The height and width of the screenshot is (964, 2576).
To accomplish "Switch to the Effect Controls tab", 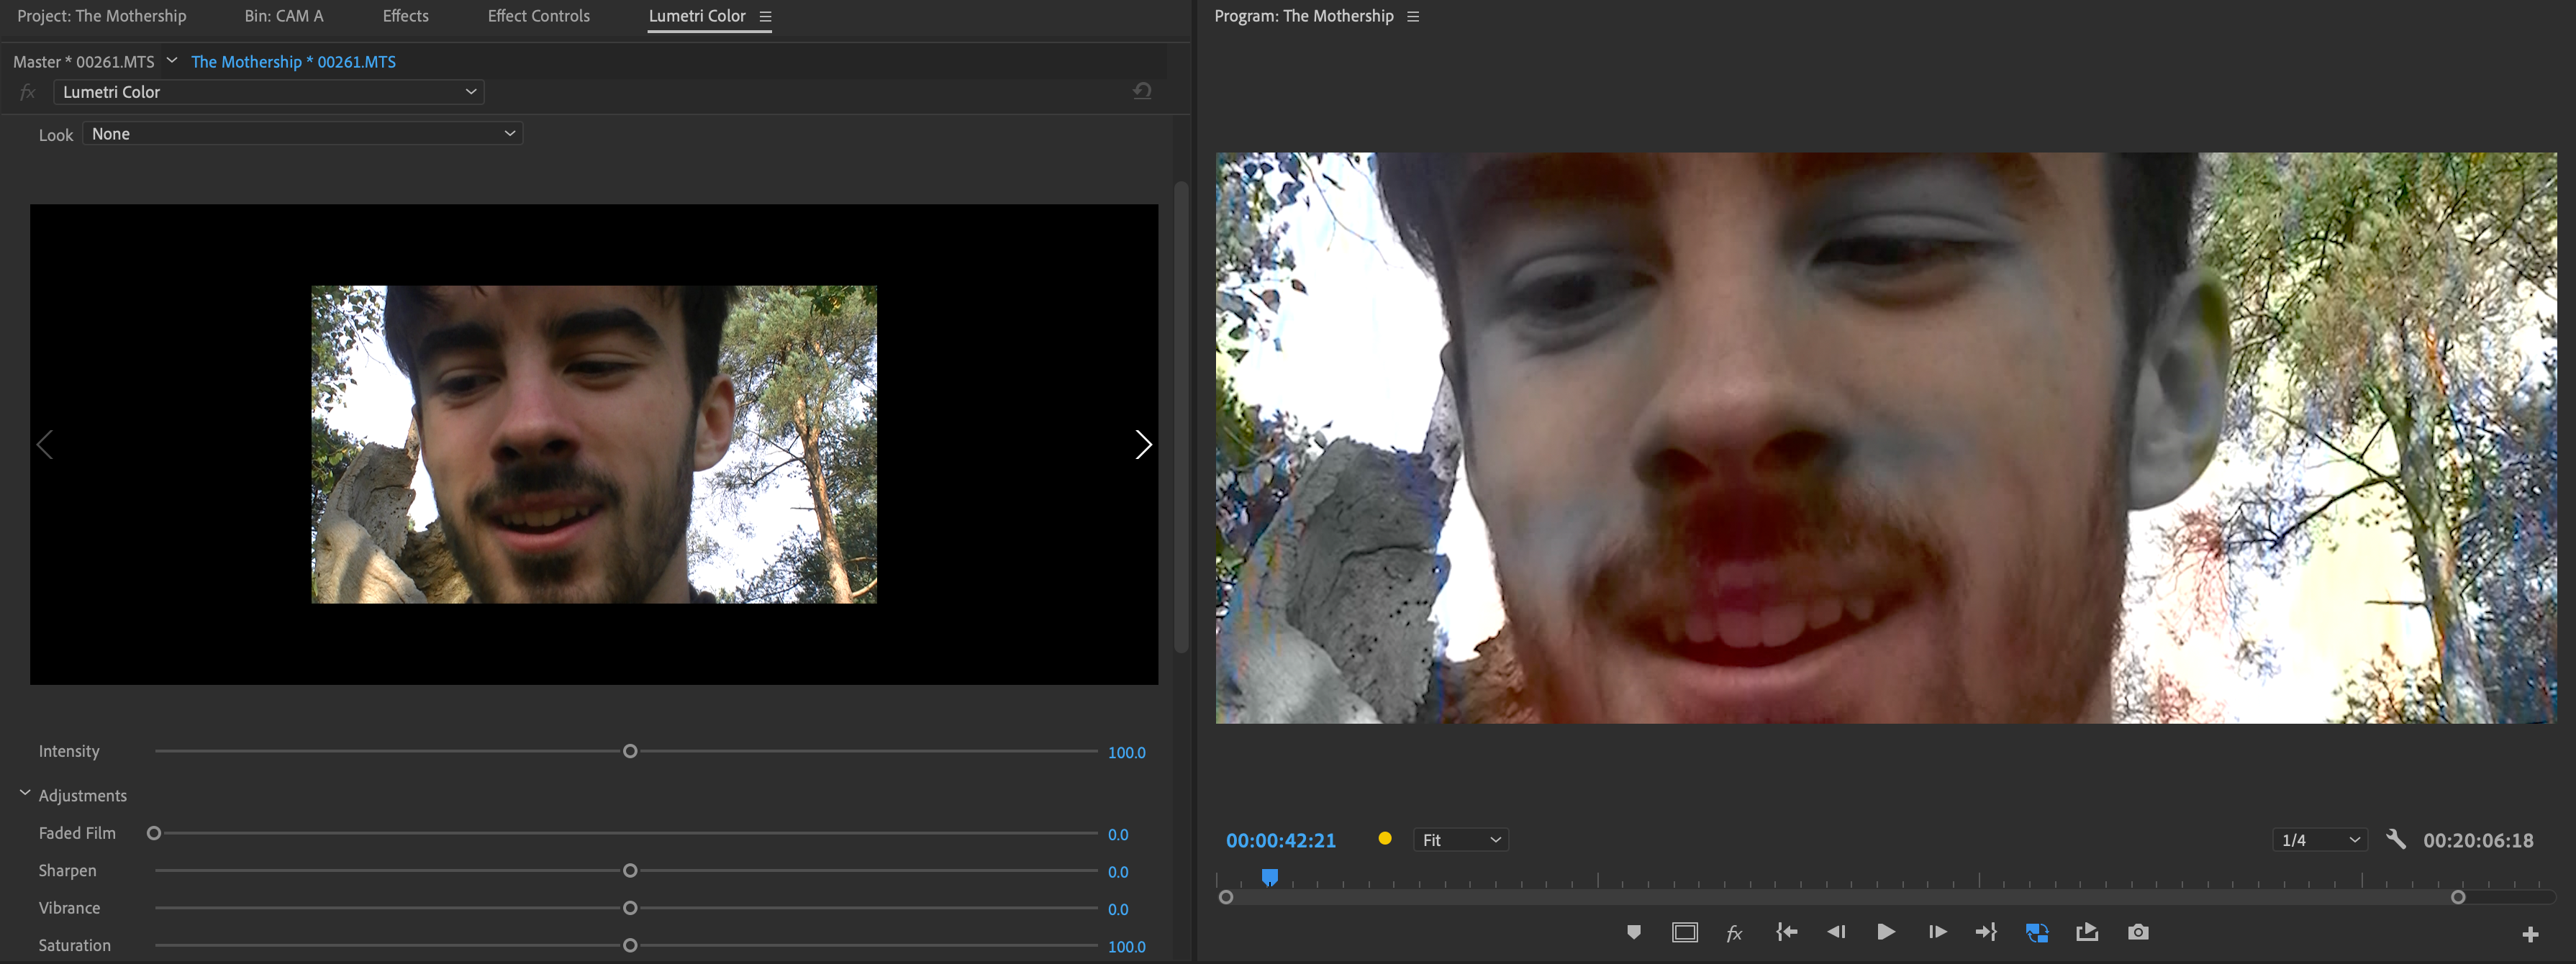I will [538, 16].
